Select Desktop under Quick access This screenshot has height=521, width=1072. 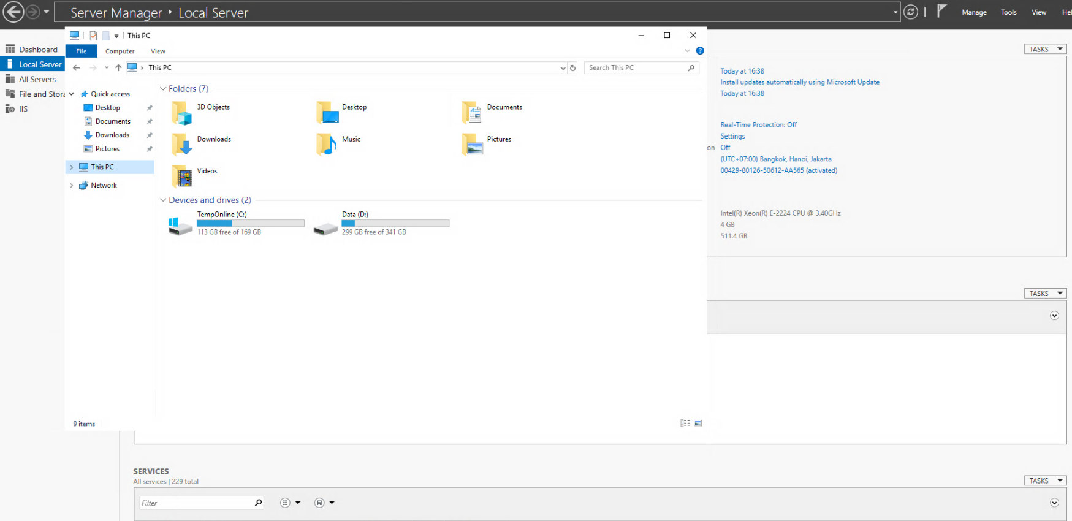coord(107,108)
